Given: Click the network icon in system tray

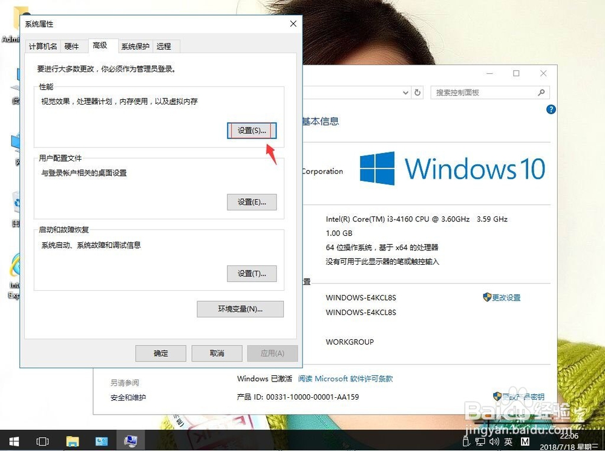Looking at the screenshot, I should click(480, 442).
